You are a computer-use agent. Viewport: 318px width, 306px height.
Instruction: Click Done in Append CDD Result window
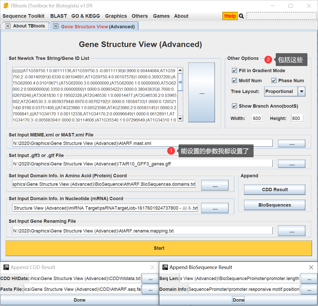pos(79,300)
